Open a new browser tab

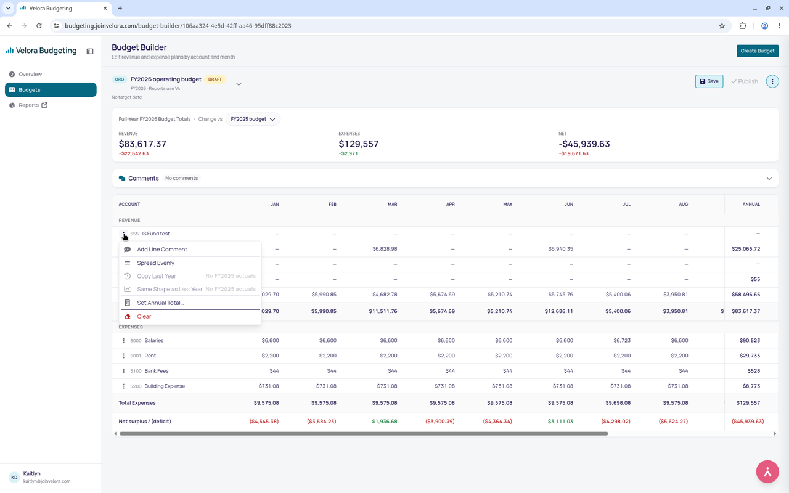[x=120, y=9]
